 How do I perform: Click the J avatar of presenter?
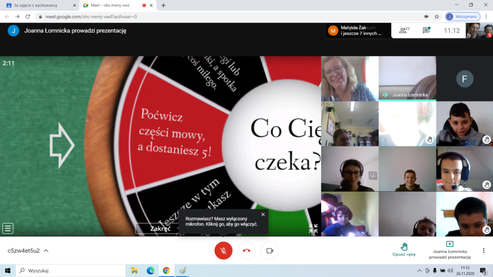(13, 31)
